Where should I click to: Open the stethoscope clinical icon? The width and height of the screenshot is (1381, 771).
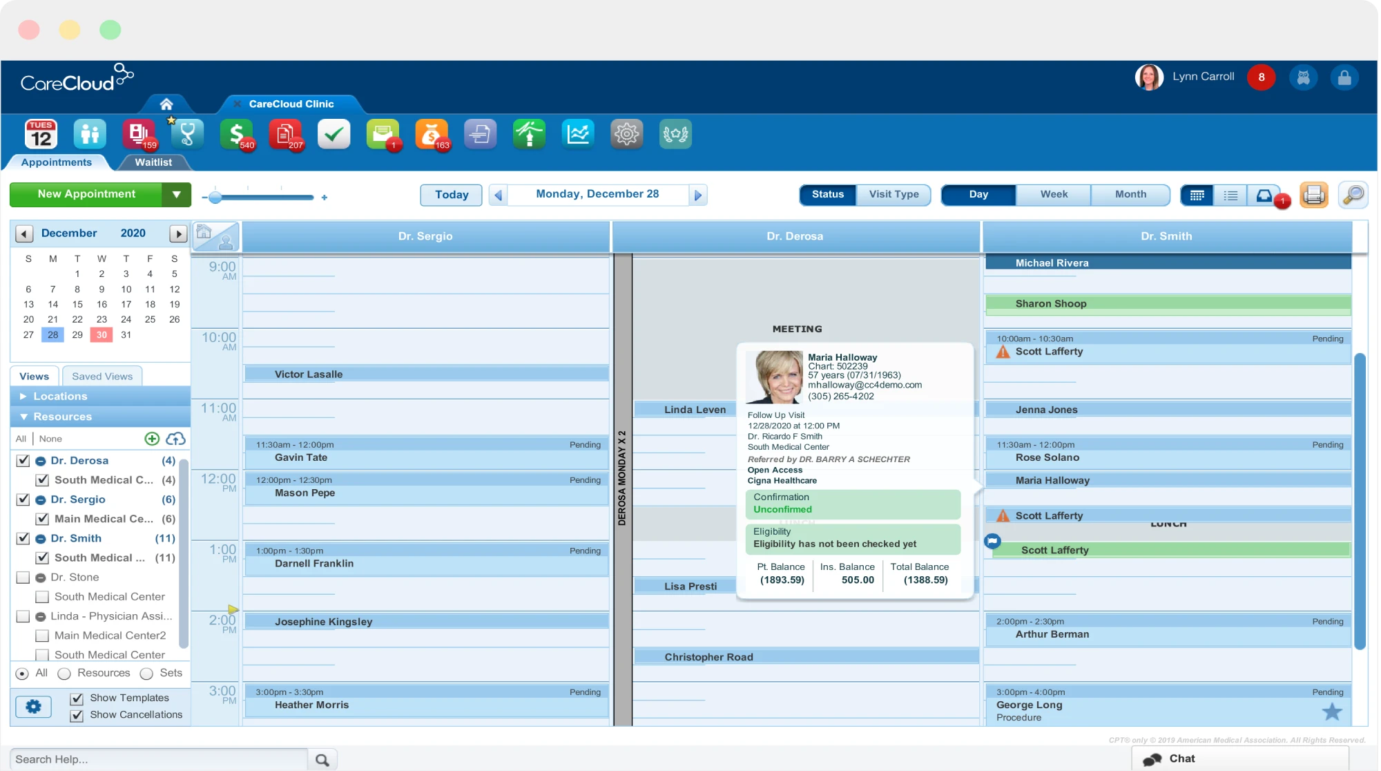click(x=187, y=134)
